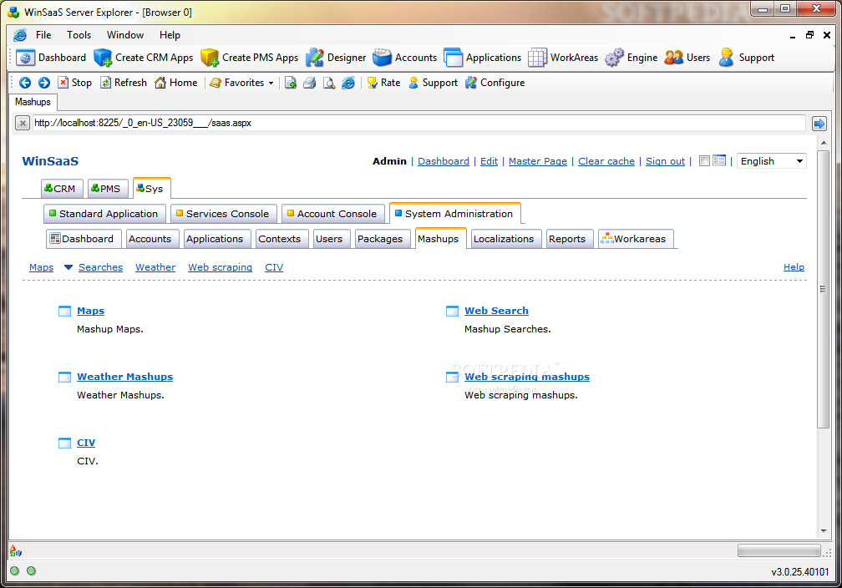The image size is (842, 588).
Task: Click the Sign out link
Action: click(665, 161)
